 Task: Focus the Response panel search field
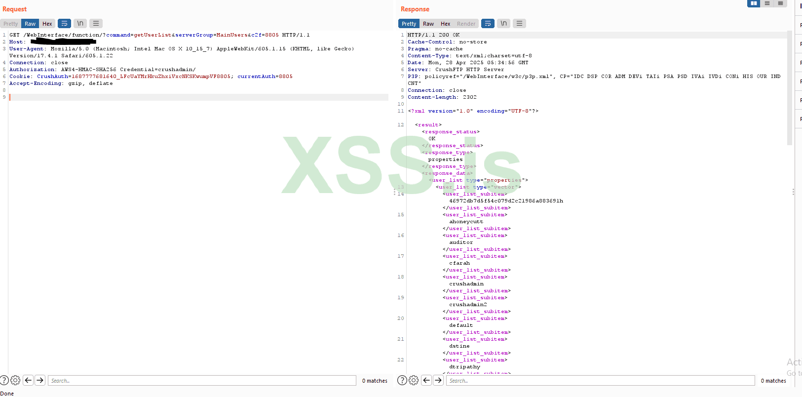[x=601, y=381]
